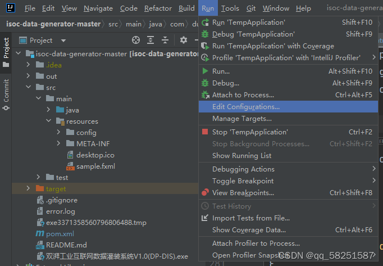Open the Commit tool window sidebar tab

6,94
